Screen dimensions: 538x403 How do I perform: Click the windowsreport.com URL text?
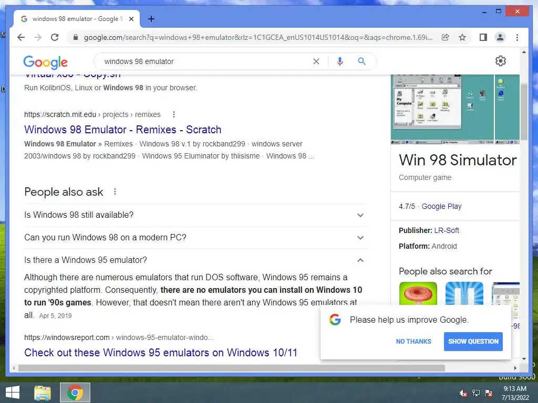[x=119, y=337]
